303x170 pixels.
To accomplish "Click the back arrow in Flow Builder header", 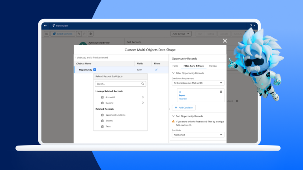I will coord(45,26).
